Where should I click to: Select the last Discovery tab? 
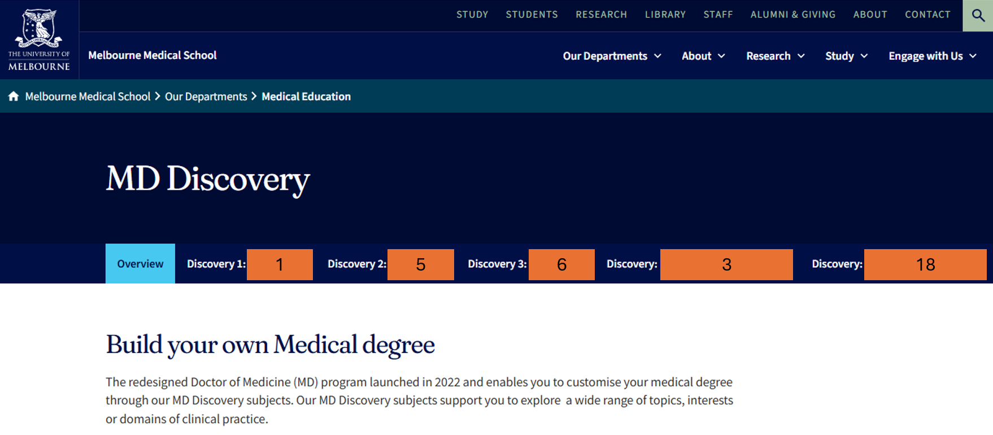tap(899, 264)
